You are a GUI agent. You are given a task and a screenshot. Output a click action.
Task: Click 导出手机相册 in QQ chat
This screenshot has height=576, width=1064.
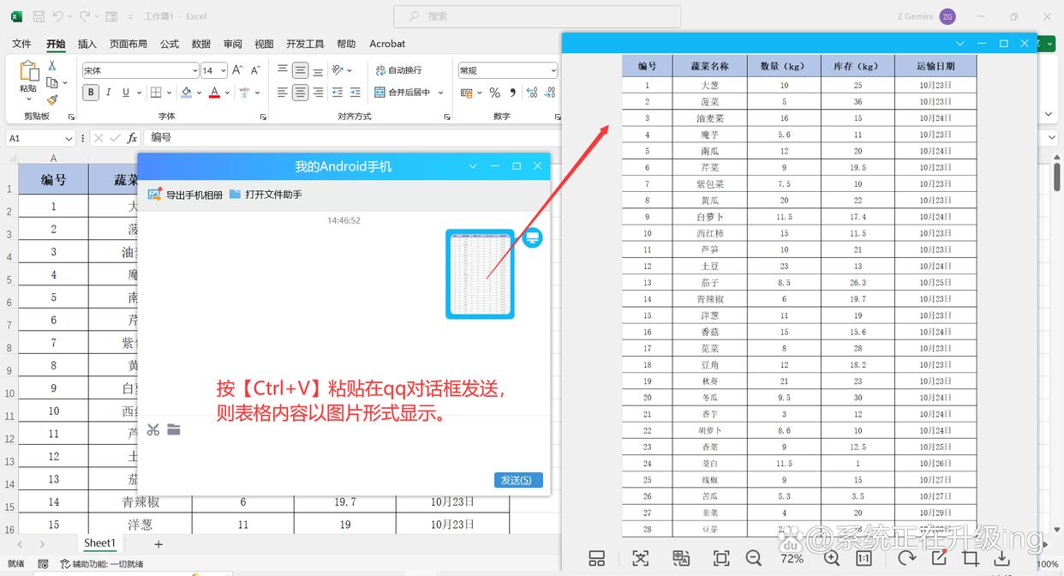point(185,195)
